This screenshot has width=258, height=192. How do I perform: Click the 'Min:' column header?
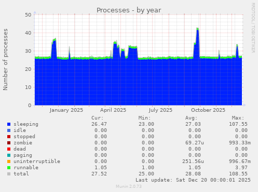coord(144,118)
